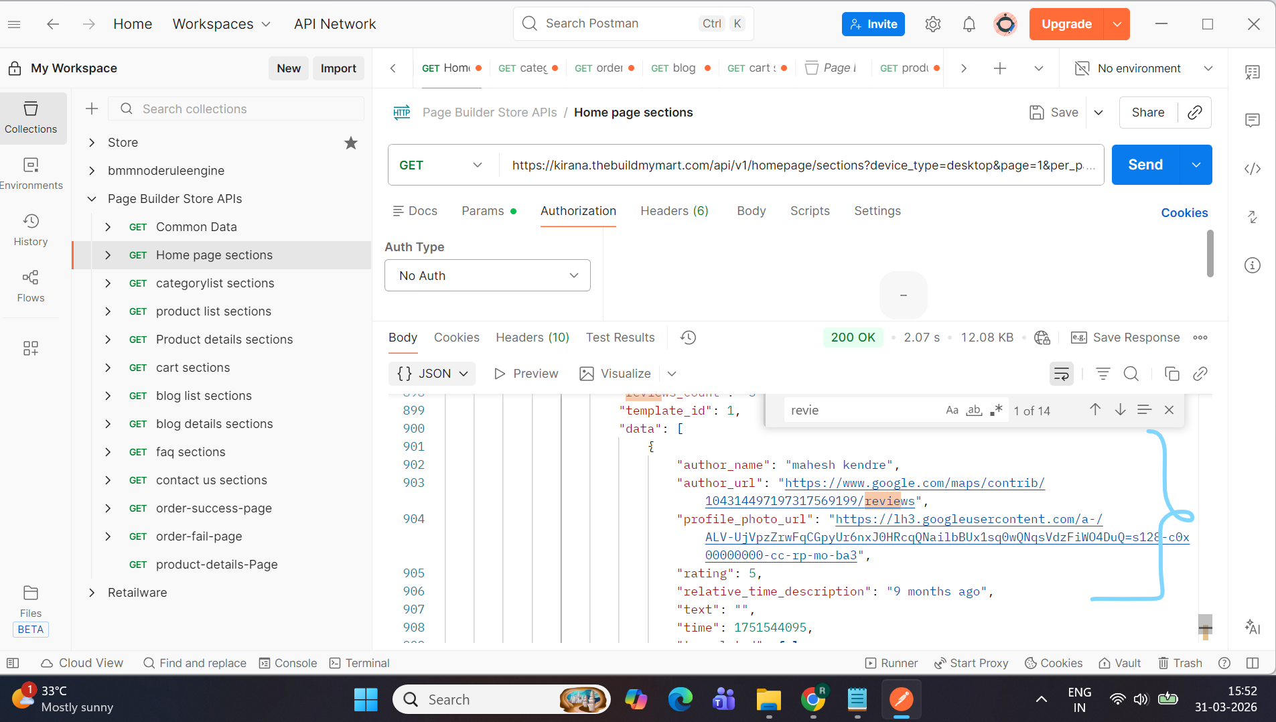Screen dimensions: 1276x722
Task: Open the configure workspace sidebar icon
Action: tap(31, 348)
